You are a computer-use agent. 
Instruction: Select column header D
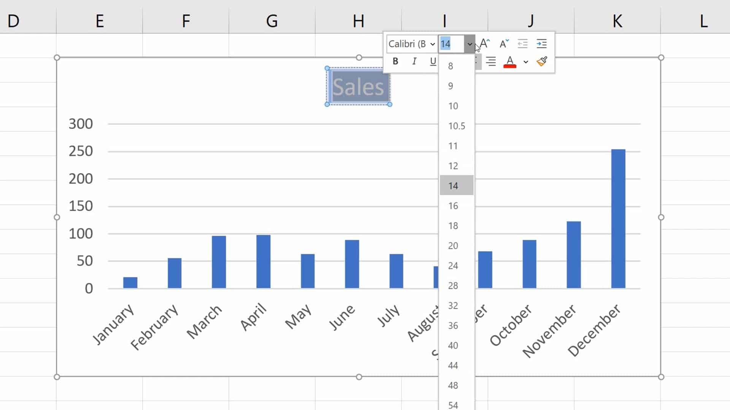coord(28,21)
